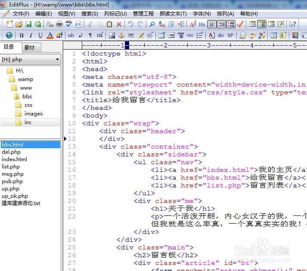The image size is (307, 271).
Task: View in browser with the globe icon
Action: [9, 35]
